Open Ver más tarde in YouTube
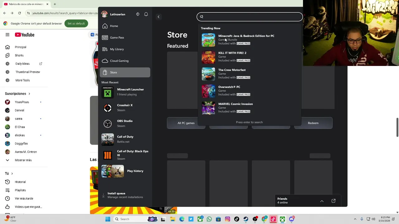 click(x=23, y=198)
